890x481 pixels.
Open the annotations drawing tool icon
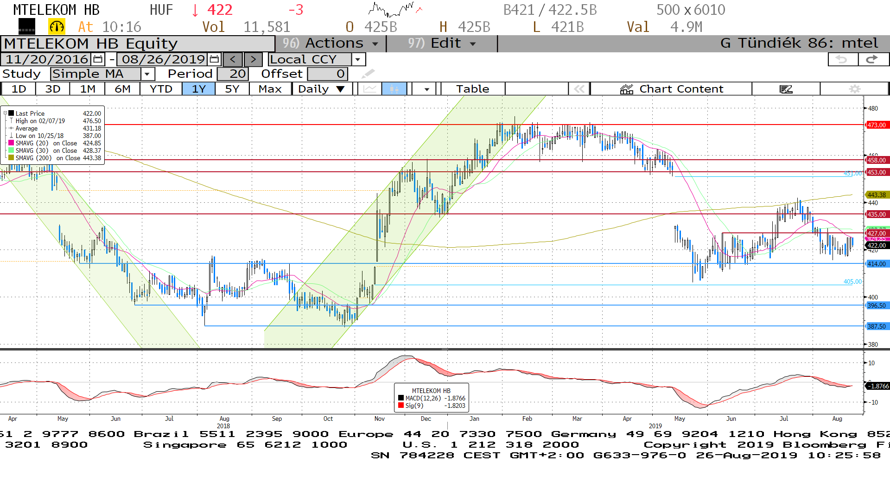point(786,89)
